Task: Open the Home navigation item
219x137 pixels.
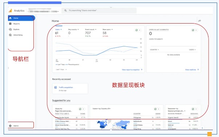Action: pyautogui.click(x=21, y=18)
